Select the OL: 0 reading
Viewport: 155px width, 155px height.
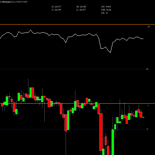[104, 13]
